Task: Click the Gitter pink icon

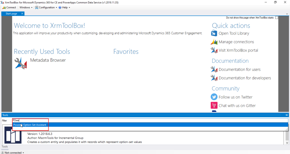Action: [214, 105]
